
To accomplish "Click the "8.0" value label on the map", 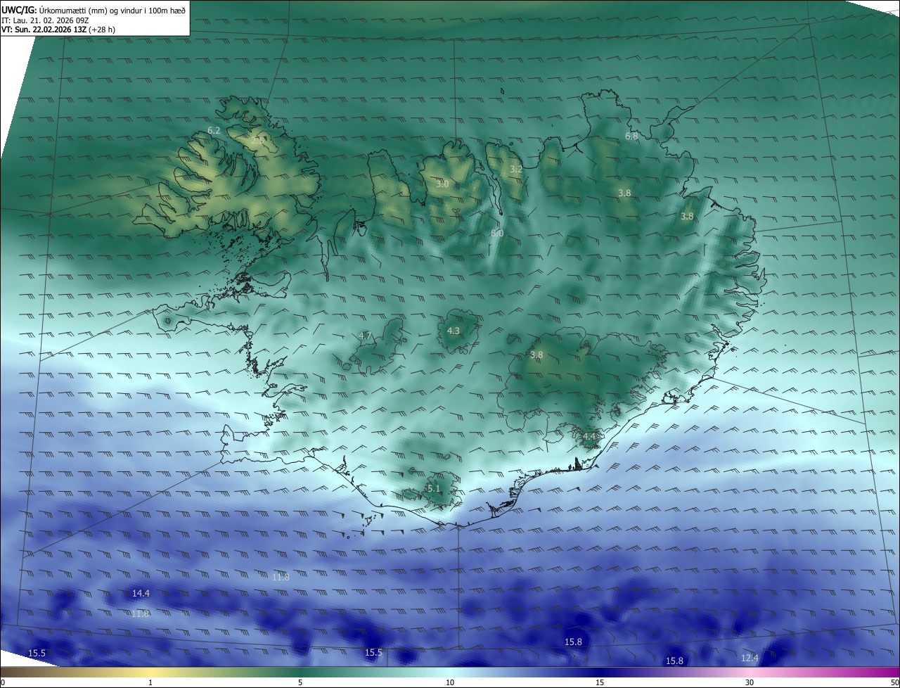I will pyautogui.click(x=497, y=234).
